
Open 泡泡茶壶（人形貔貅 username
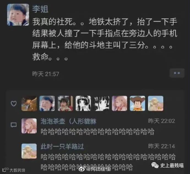[x=69, y=121]
